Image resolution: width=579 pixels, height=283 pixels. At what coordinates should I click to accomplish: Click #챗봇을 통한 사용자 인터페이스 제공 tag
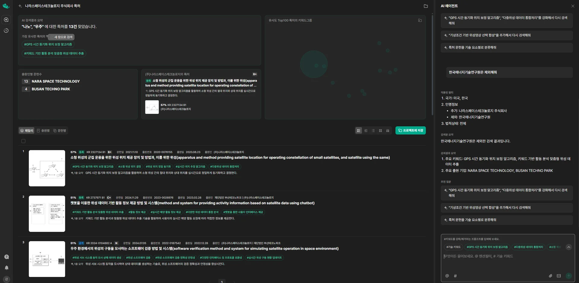click(243, 212)
